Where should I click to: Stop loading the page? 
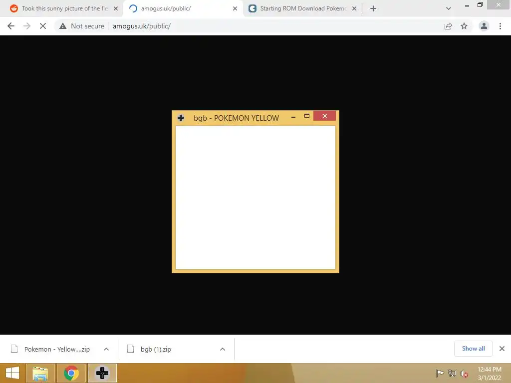(43, 26)
